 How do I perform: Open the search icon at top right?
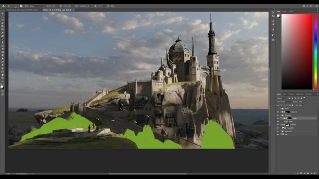pyautogui.click(x=308, y=6)
